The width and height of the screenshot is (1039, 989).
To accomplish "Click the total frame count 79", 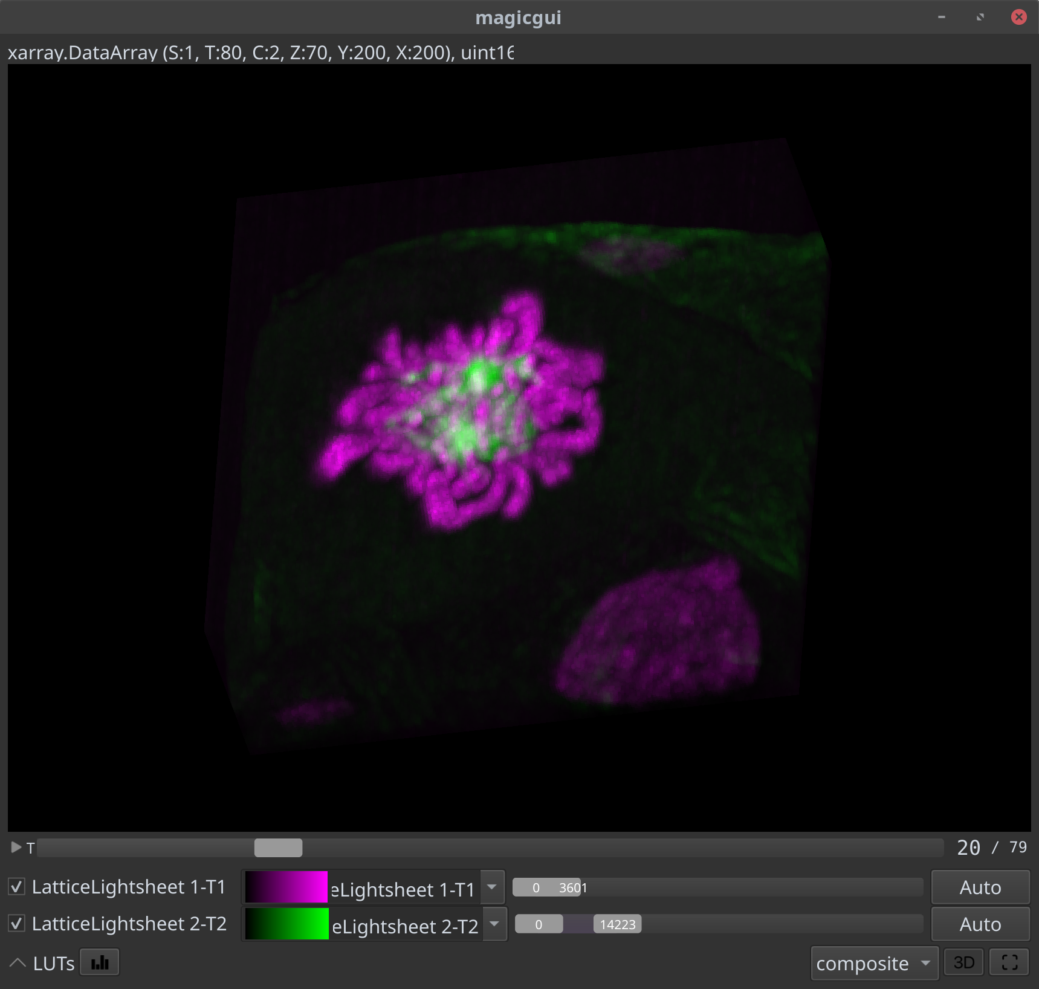I will (1018, 848).
